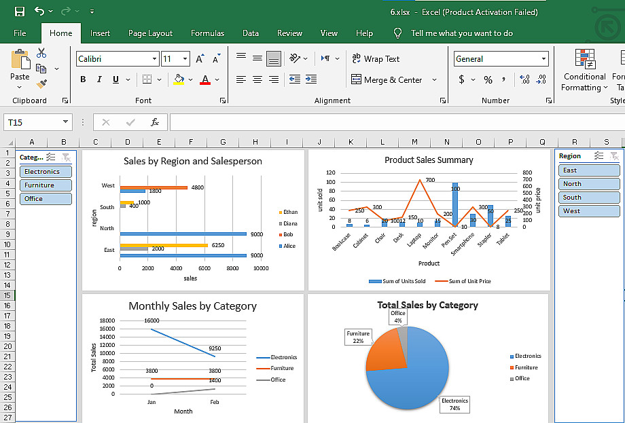Viewport: 625px width, 423px height.
Task: Expand Merge & Center options arrow
Action: tap(434, 79)
